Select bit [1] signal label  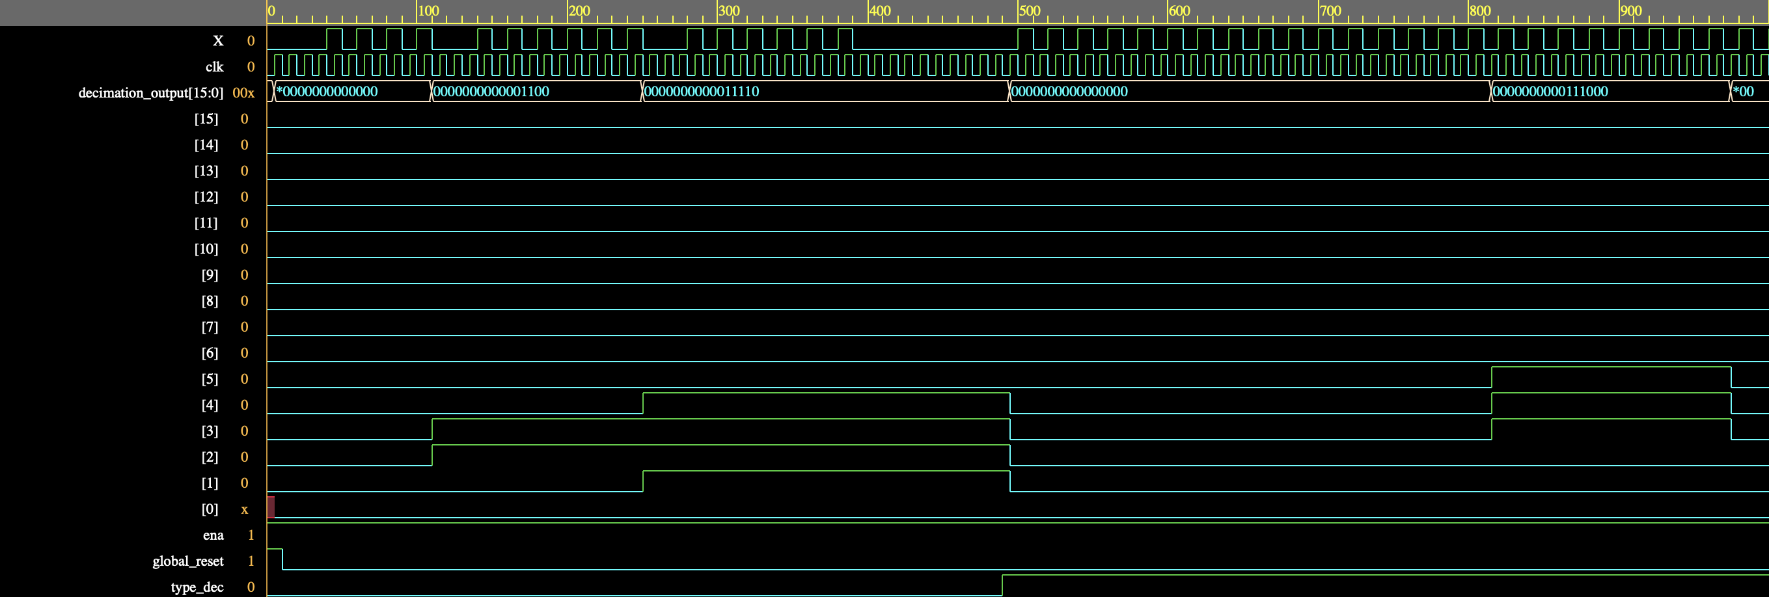click(x=210, y=484)
